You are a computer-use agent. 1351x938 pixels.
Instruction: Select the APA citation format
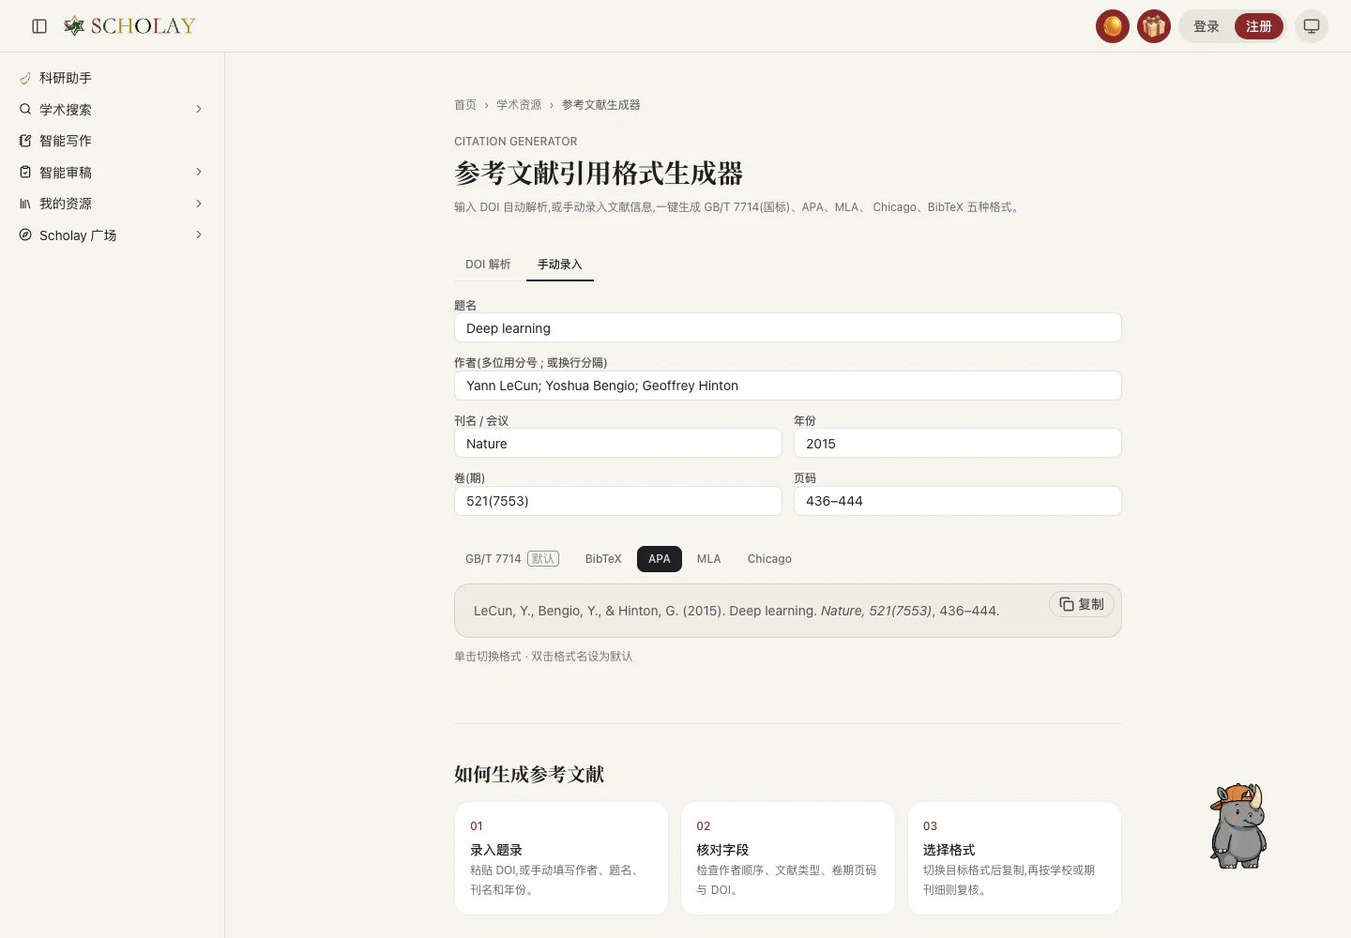click(x=660, y=559)
